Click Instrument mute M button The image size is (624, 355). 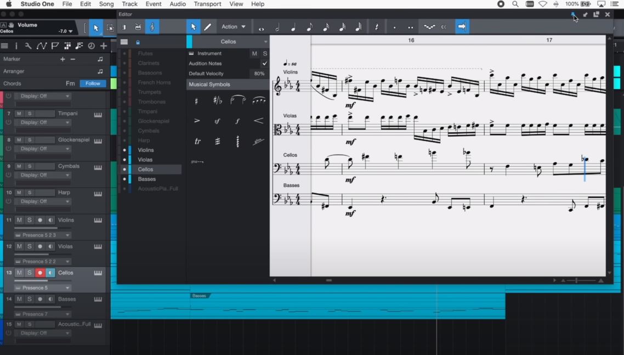pyautogui.click(x=254, y=53)
